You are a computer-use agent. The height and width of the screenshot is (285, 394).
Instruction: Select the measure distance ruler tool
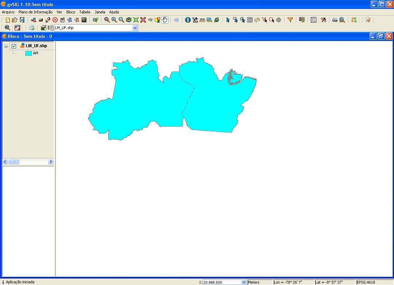[202, 20]
